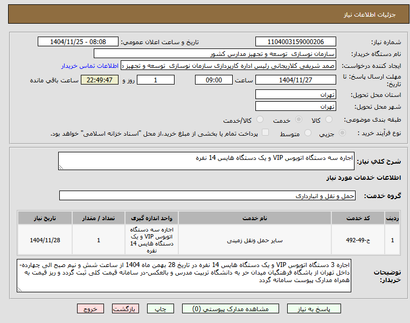This screenshot has width=410, height=323.
Task: Click the announcement date field 1404/11/25 - 08:08
Action: [x=78, y=41]
